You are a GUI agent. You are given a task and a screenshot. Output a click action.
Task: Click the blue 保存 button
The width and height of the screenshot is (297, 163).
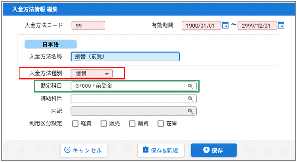click(214, 150)
